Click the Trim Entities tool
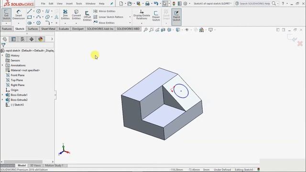306x172 pixels. [65, 15]
